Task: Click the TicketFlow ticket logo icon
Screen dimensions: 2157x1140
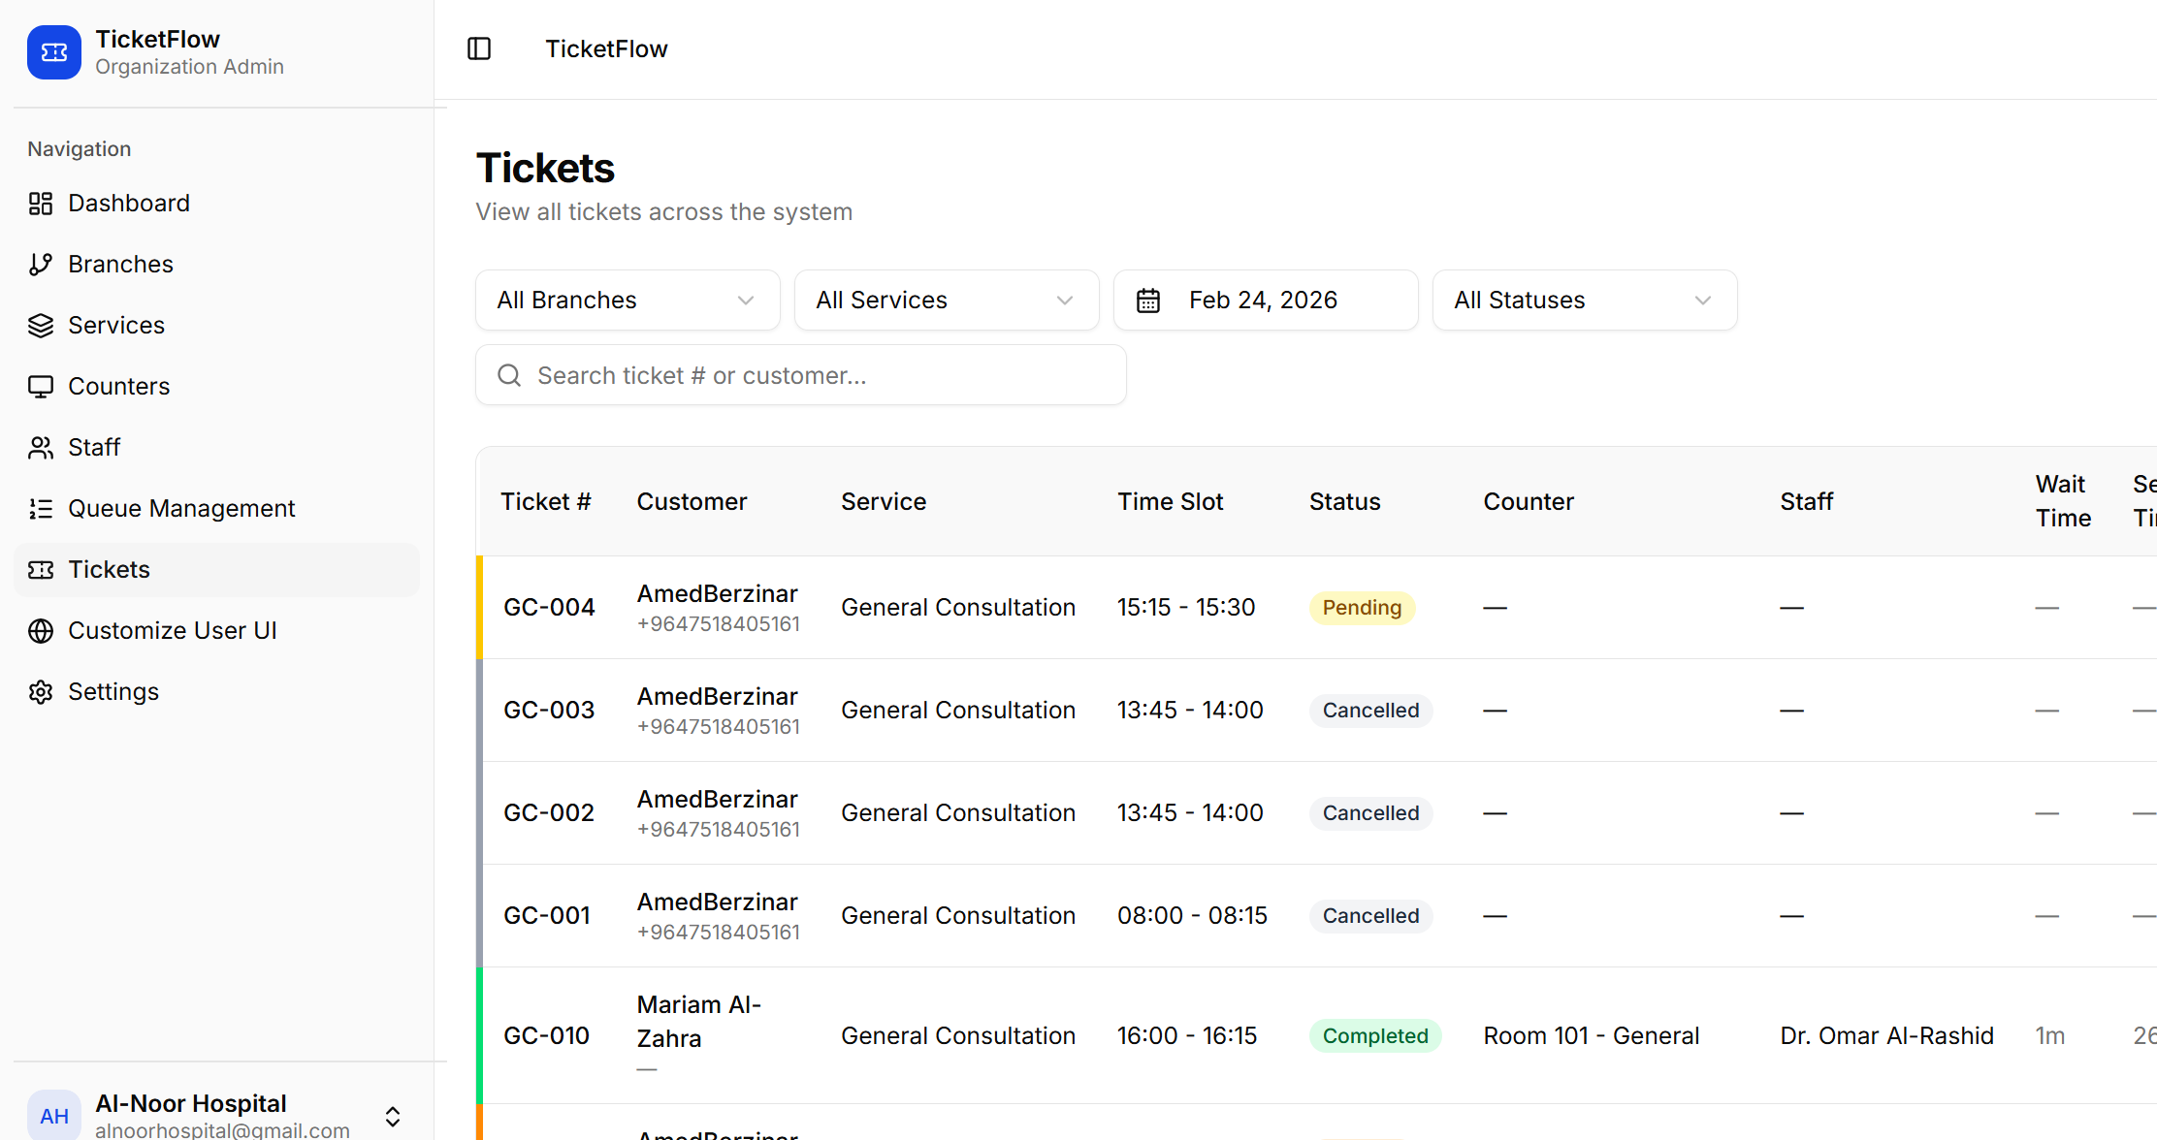Action: (53, 52)
